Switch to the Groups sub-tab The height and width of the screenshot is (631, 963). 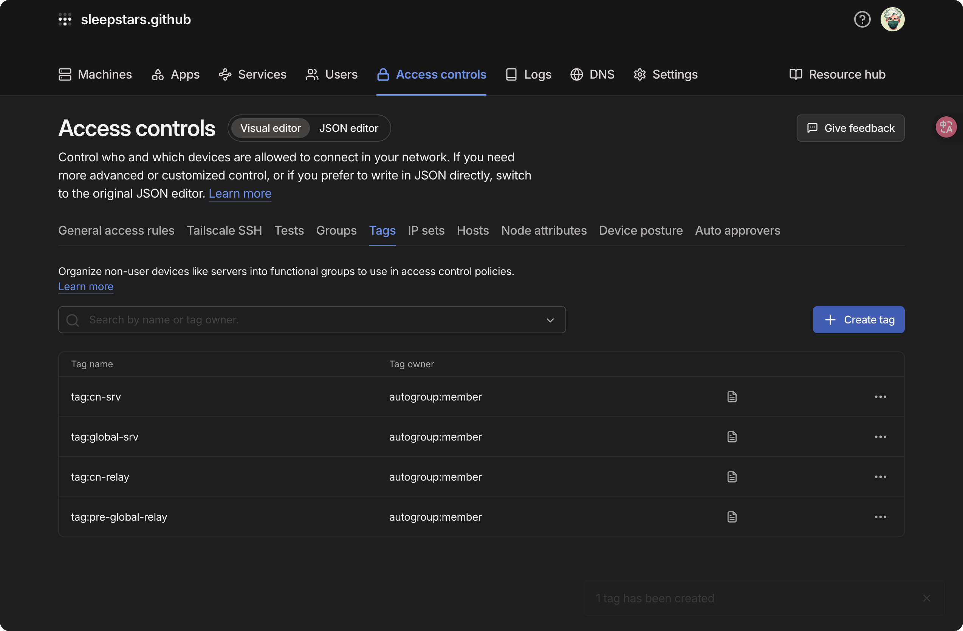click(336, 230)
